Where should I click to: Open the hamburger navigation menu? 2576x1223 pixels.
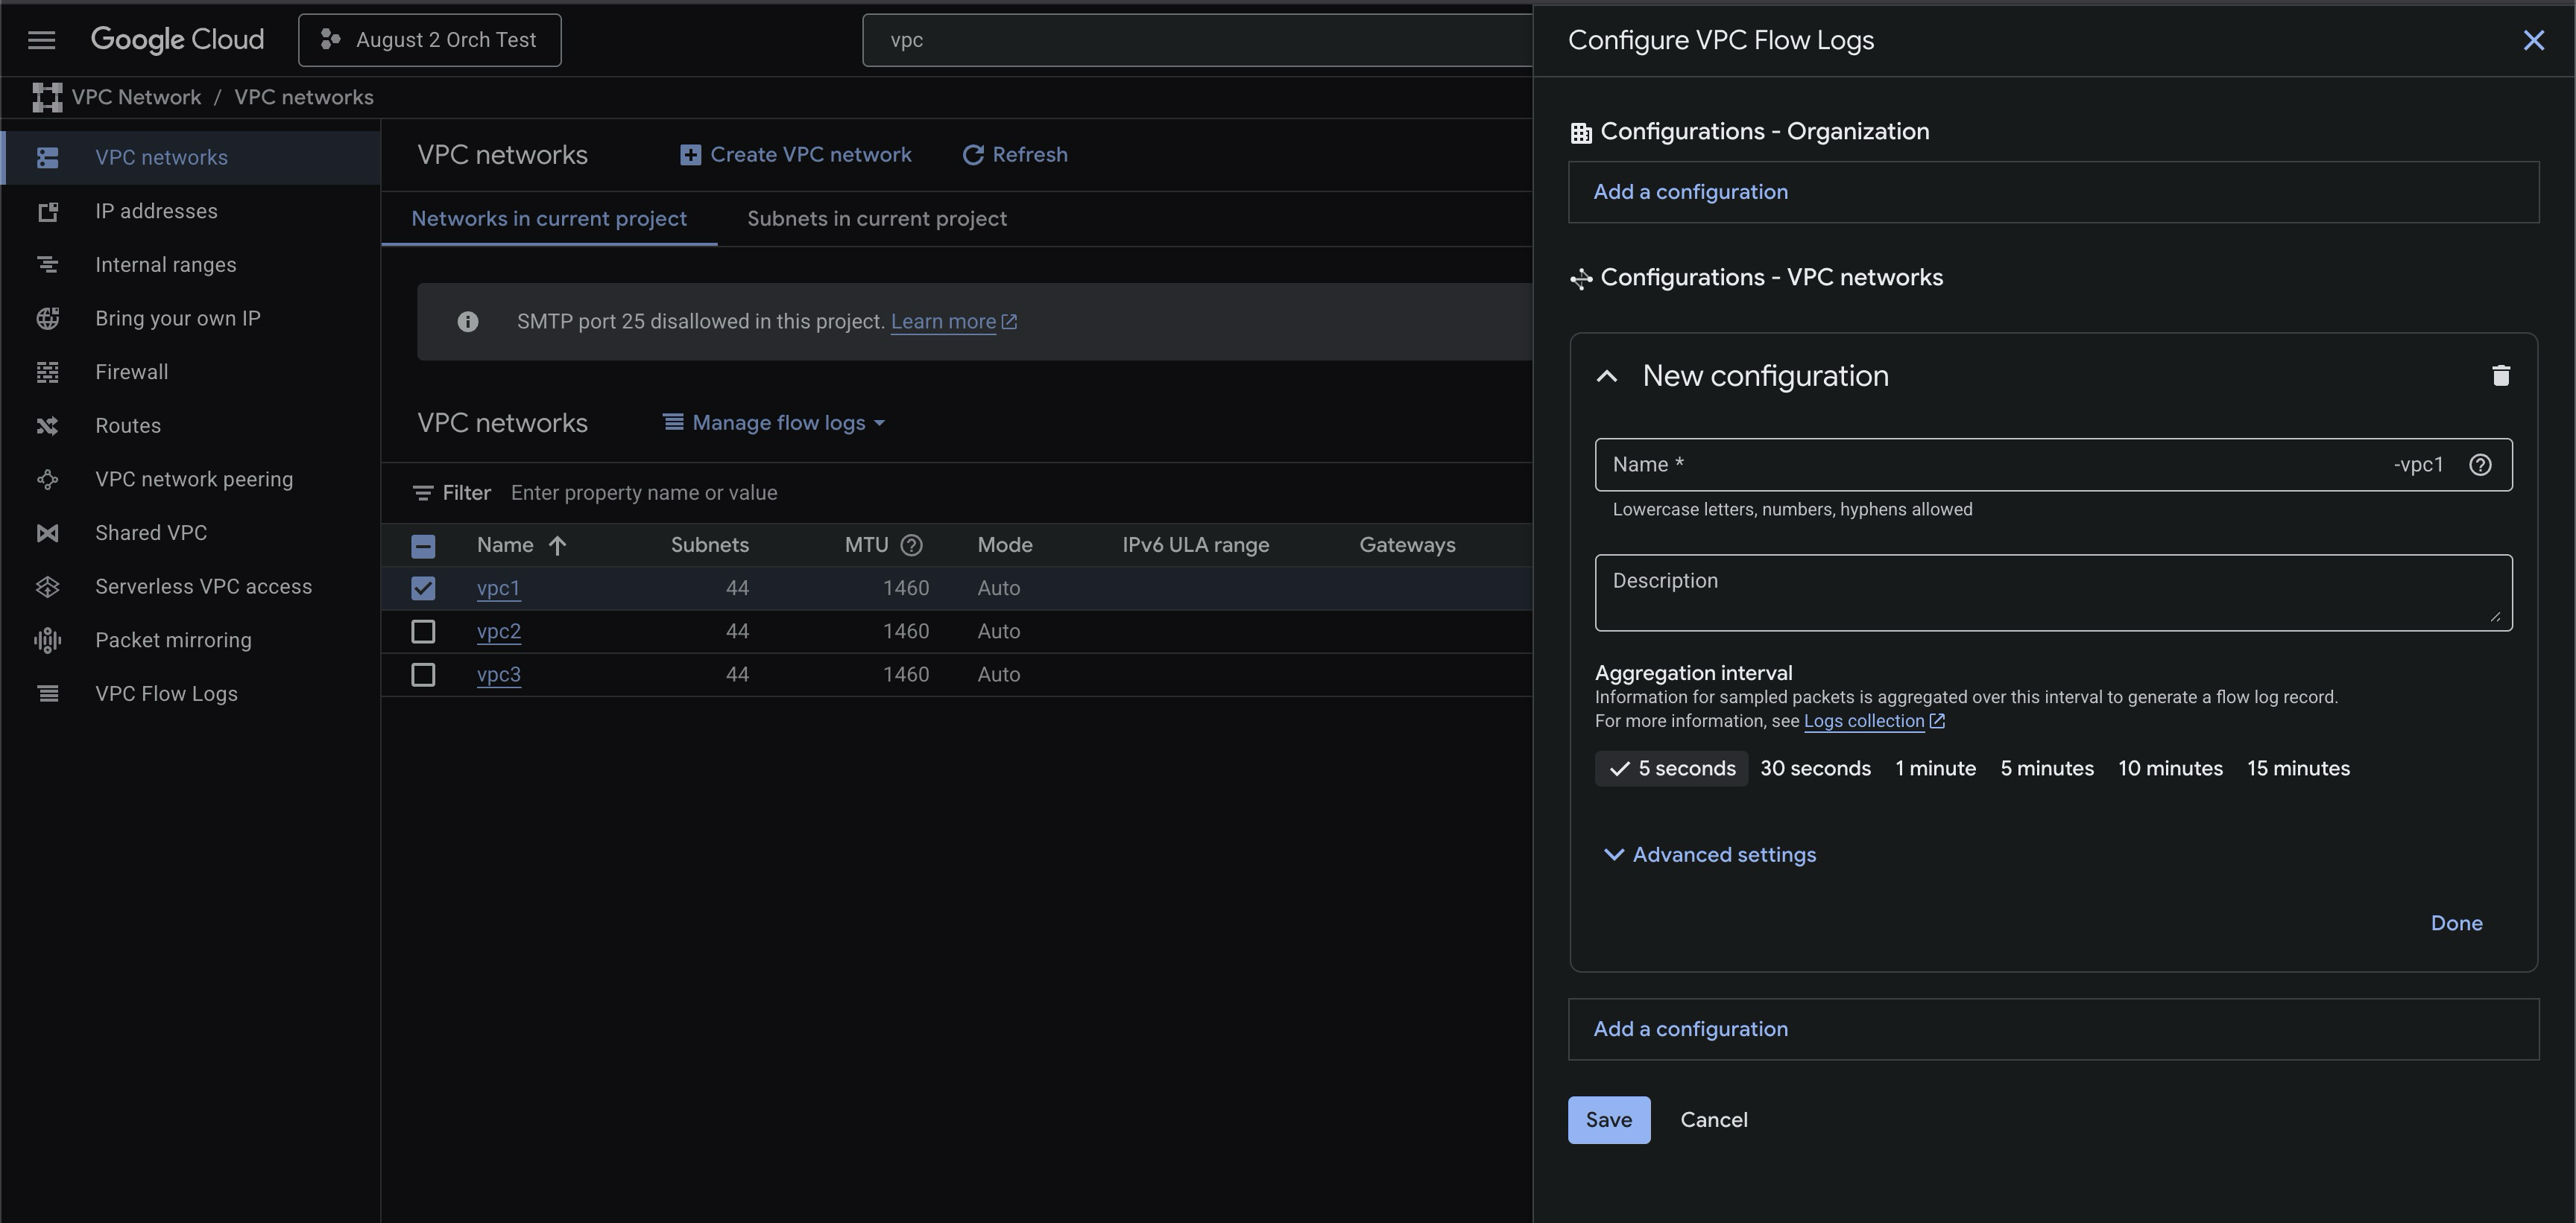(41, 40)
